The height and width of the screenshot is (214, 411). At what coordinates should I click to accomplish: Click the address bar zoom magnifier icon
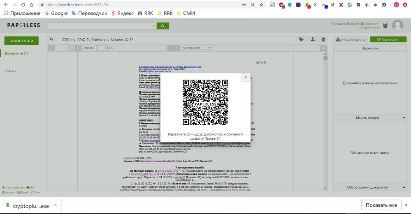point(253,5)
